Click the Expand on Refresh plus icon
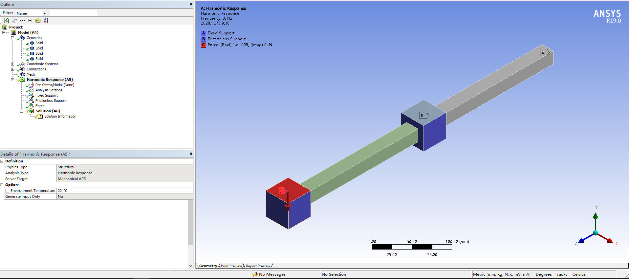Image resolution: width=629 pixels, height=279 pixels. point(30,20)
